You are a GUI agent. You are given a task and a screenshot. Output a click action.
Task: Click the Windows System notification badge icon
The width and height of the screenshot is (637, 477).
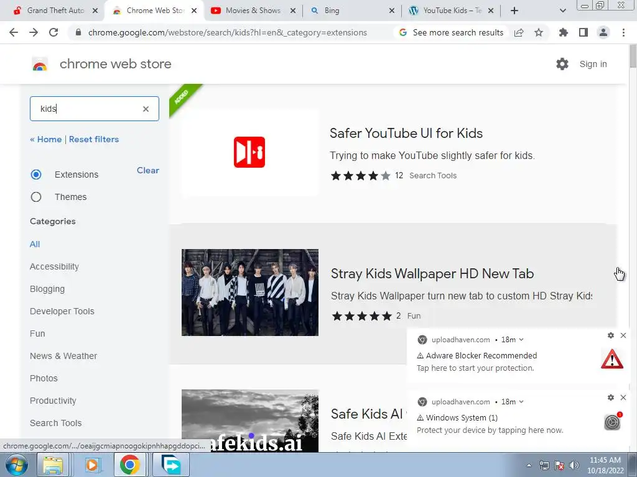point(613,422)
